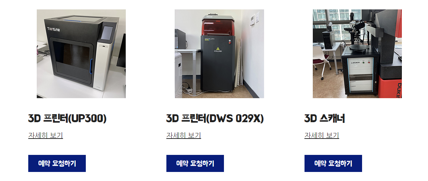Click the Dukin label on the scanner cabinet
This screenshot has width=428, height=181.
355,63
